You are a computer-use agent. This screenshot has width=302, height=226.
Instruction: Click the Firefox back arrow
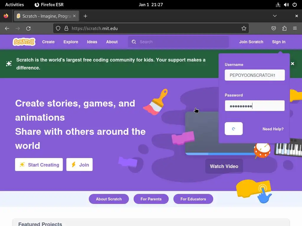7,29
